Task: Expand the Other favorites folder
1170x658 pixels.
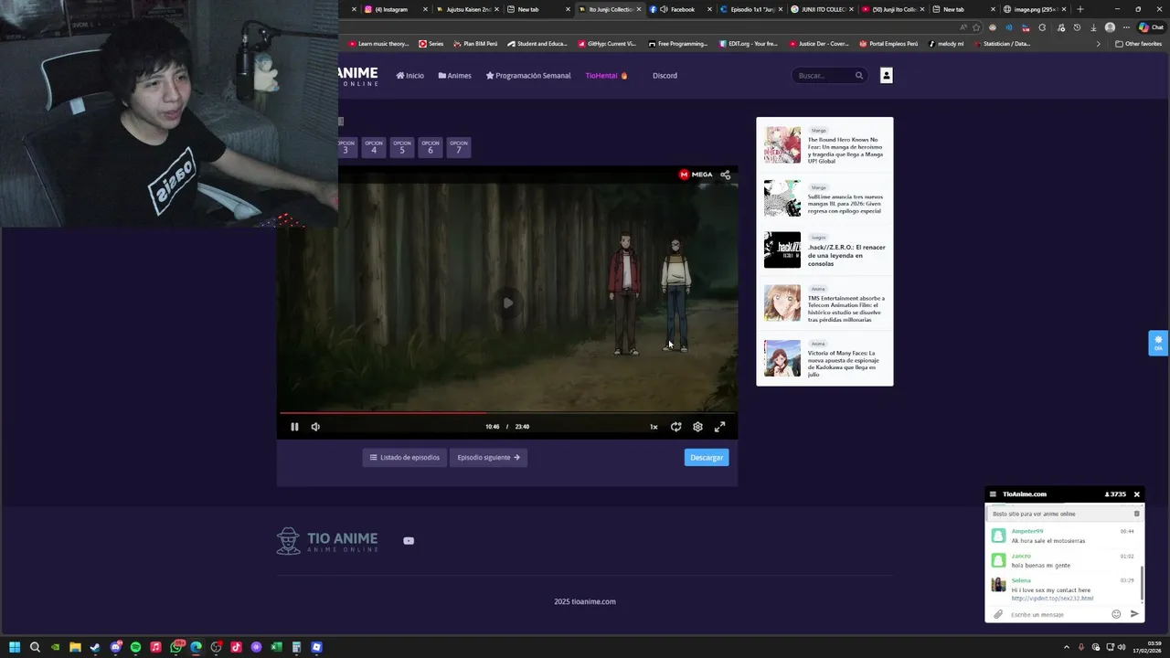Action: [1138, 44]
